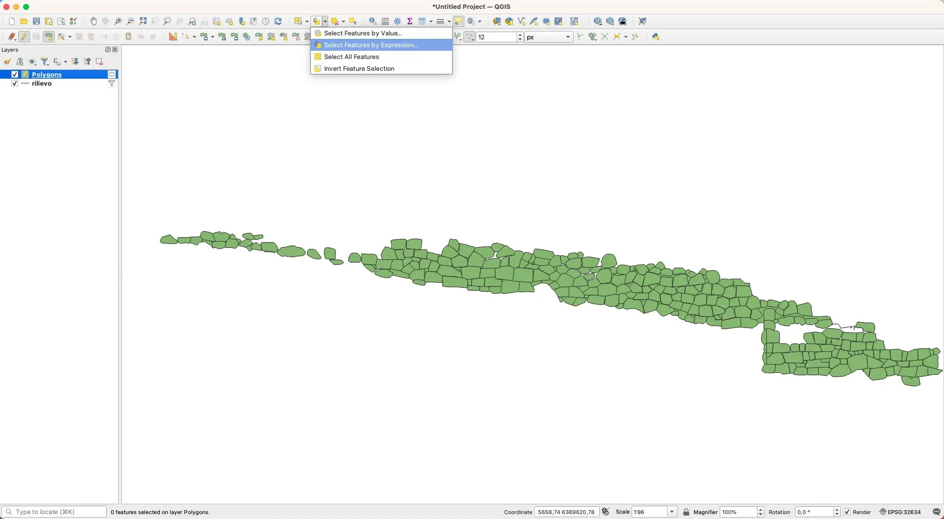Click the Type to locate search field
This screenshot has height=519, width=944.
[x=54, y=512]
